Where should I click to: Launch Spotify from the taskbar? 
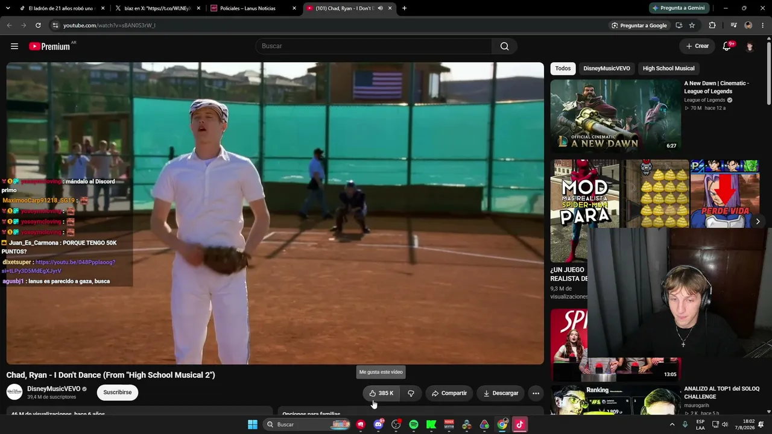(414, 424)
